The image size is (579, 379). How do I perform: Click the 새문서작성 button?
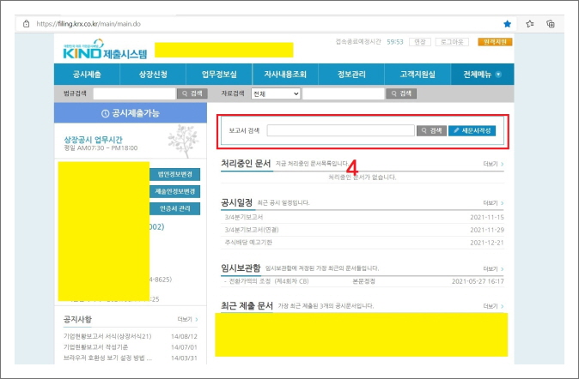pos(472,130)
